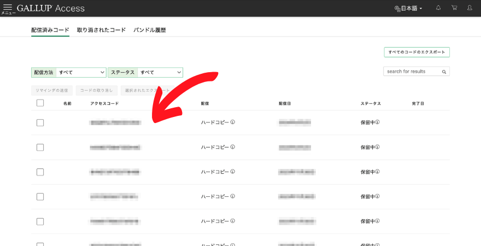The height and width of the screenshot is (246, 481).
Task: Check the fourth row's checkbox
Action: pos(40,197)
